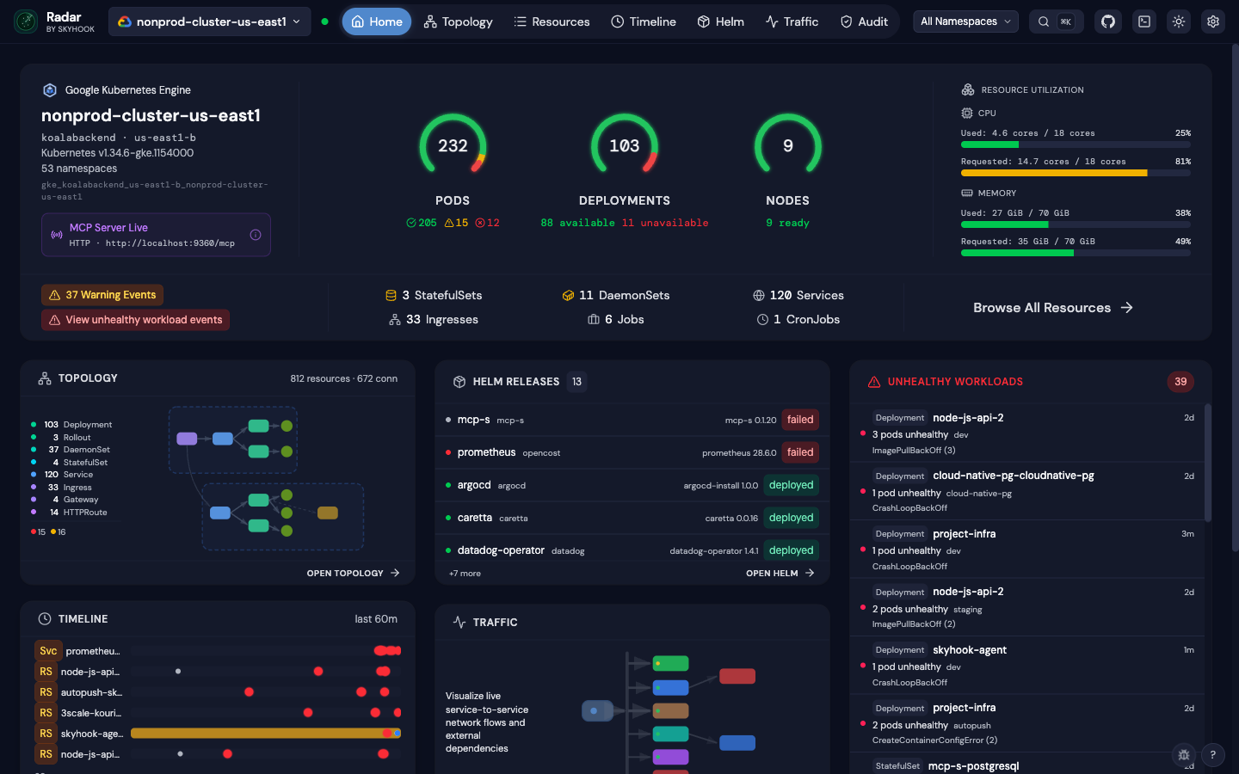Click the Radar logo icon
The image size is (1239, 774).
(x=26, y=21)
